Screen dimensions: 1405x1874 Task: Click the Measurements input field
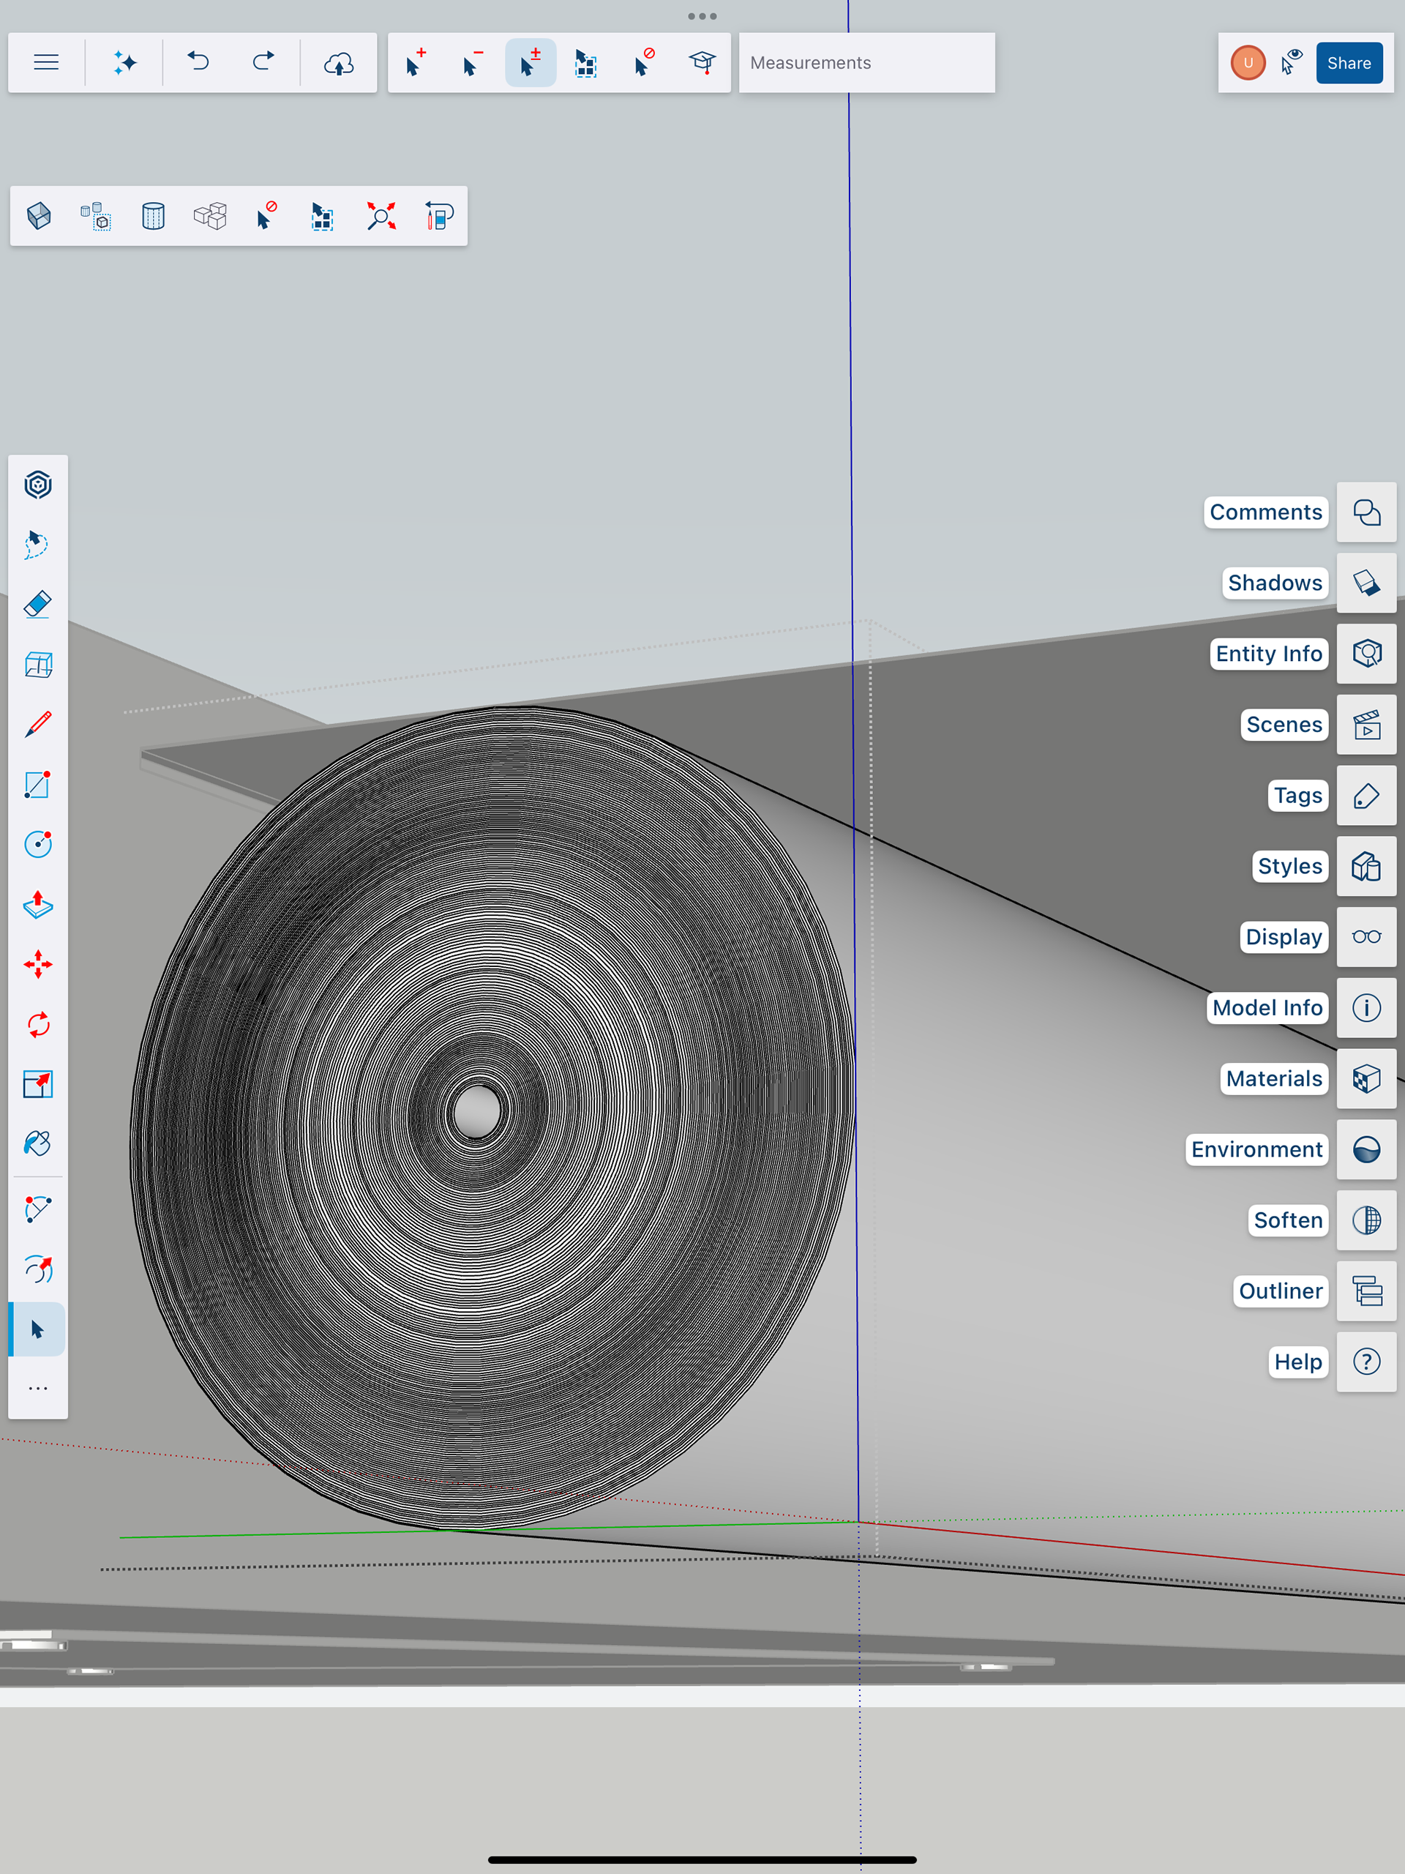coord(866,63)
